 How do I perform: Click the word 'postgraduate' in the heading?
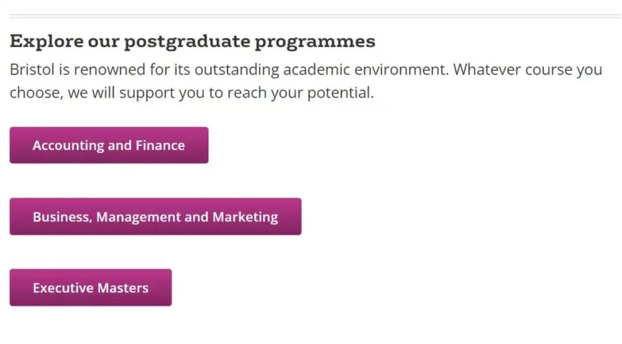tap(187, 41)
